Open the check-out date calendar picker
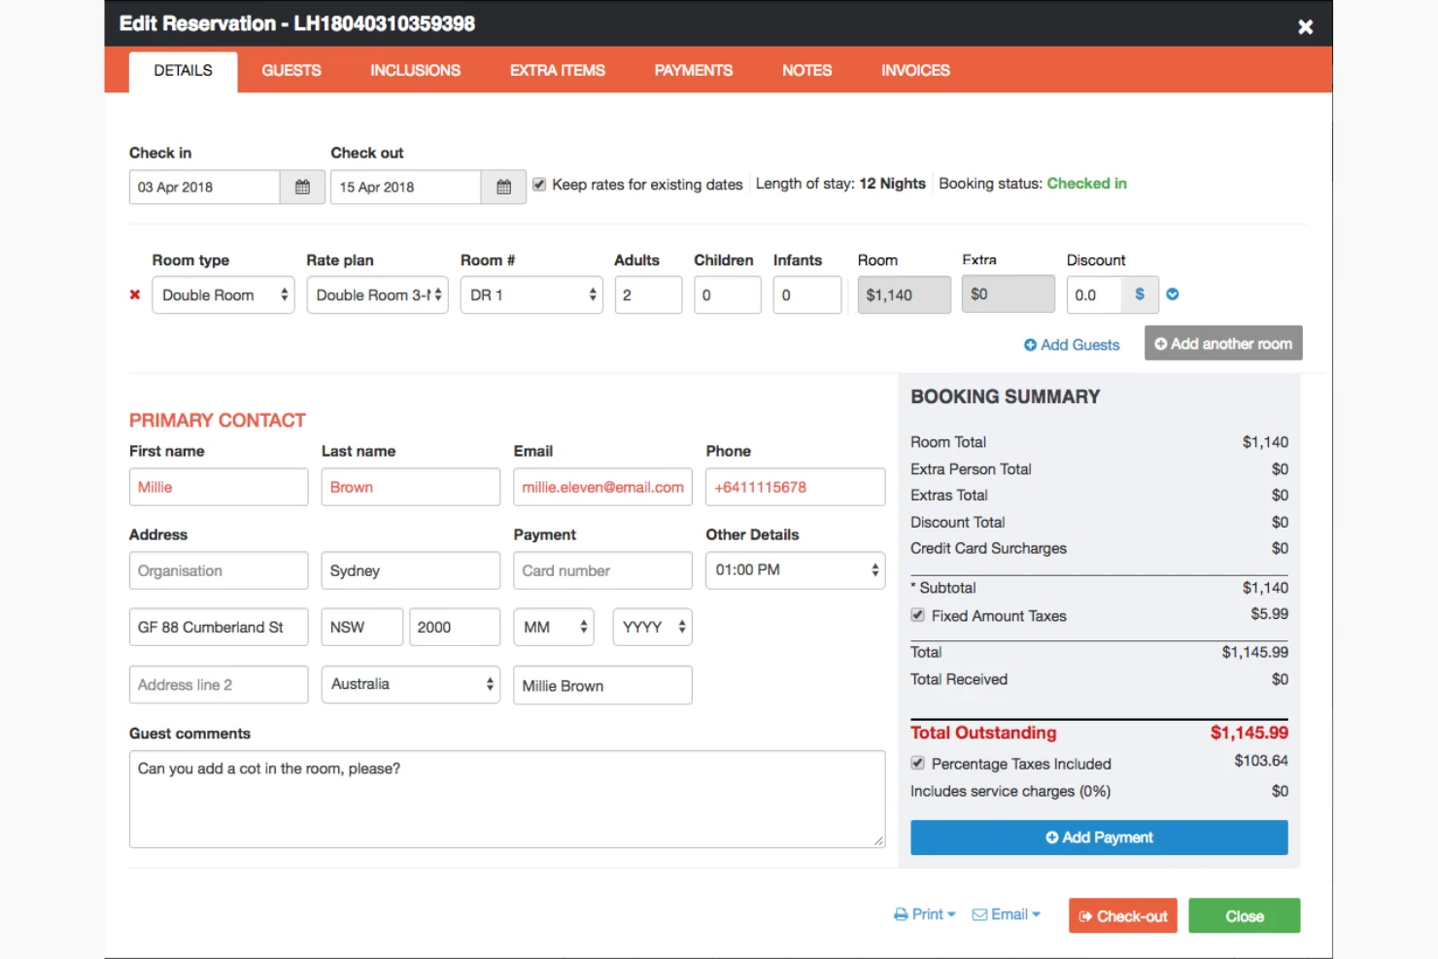The height and width of the screenshot is (959, 1438). 503,187
